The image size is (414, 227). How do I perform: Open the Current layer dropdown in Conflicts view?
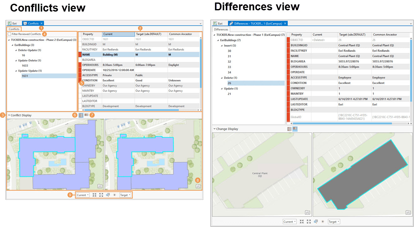tap(82, 195)
